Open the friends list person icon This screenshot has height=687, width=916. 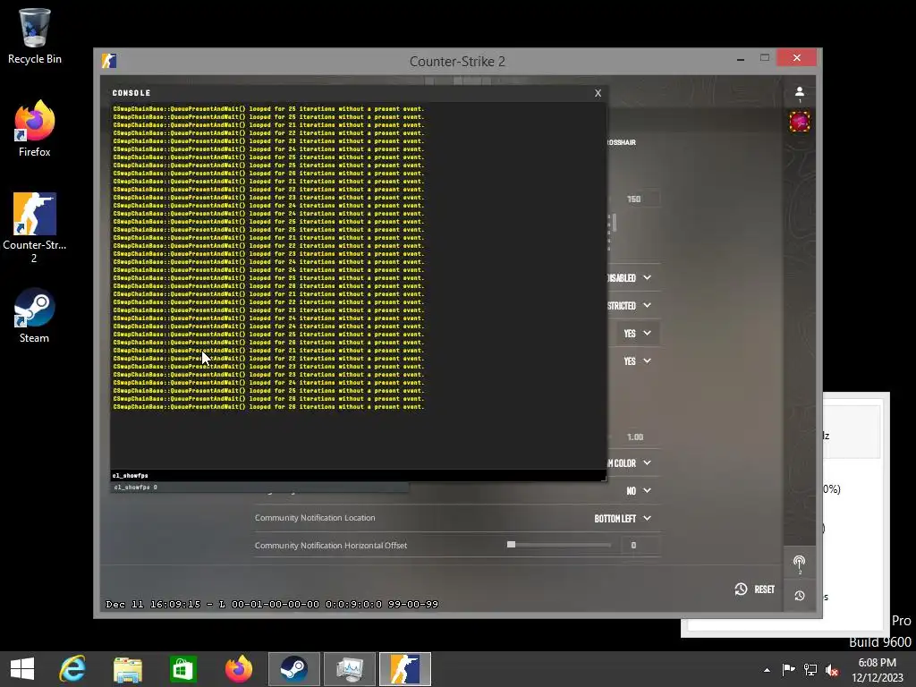(799, 93)
